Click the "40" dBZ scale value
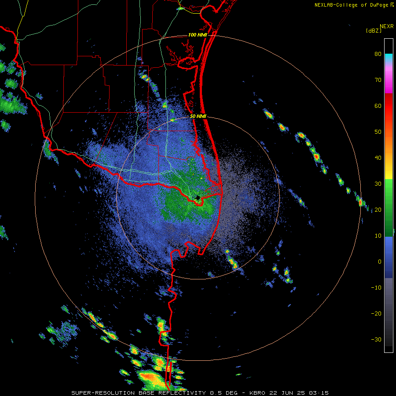The image size is (396, 396). coord(378,158)
